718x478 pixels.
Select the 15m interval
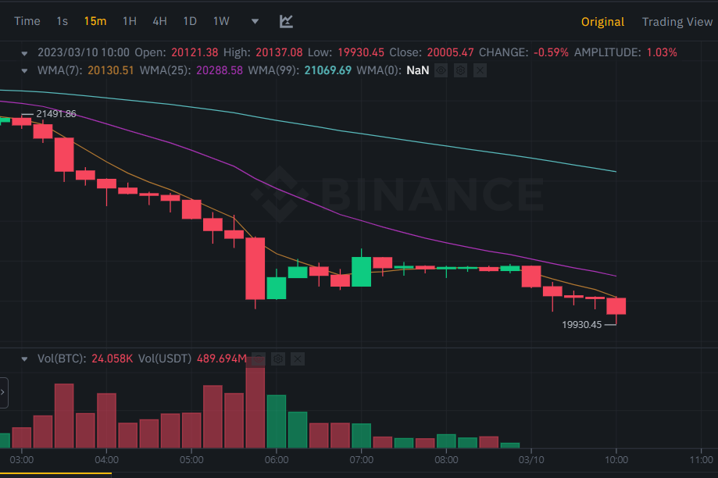point(95,21)
